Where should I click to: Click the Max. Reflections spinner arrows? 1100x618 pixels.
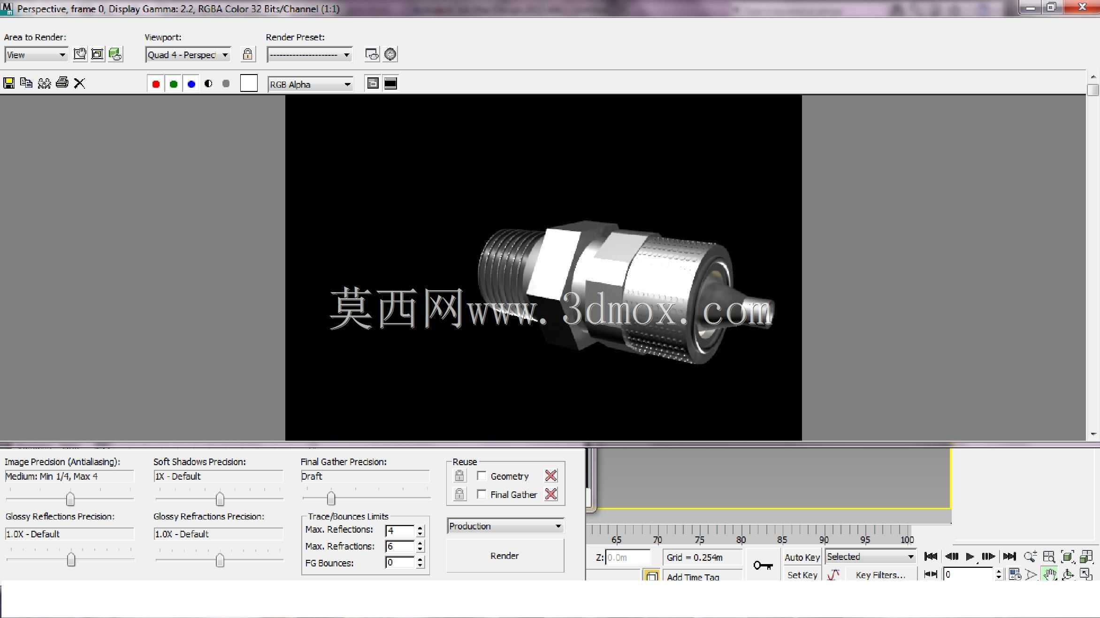point(420,531)
